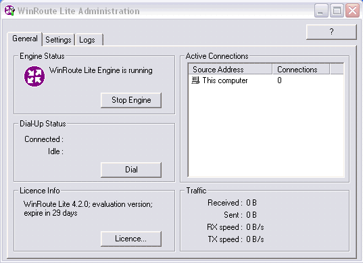This screenshot has height=263, width=363.
Task: Switch to the Logs tab
Action: [x=89, y=40]
